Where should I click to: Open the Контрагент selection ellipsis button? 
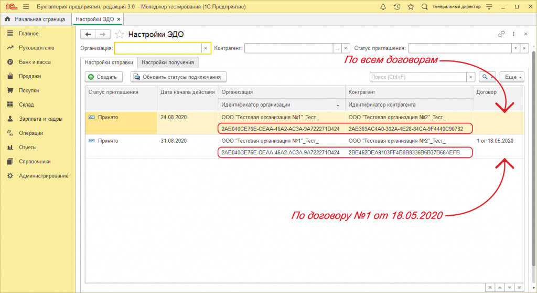337,48
